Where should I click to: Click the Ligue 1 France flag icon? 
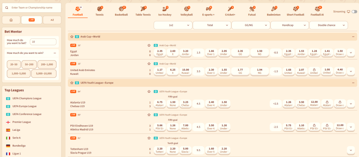coord(8,154)
